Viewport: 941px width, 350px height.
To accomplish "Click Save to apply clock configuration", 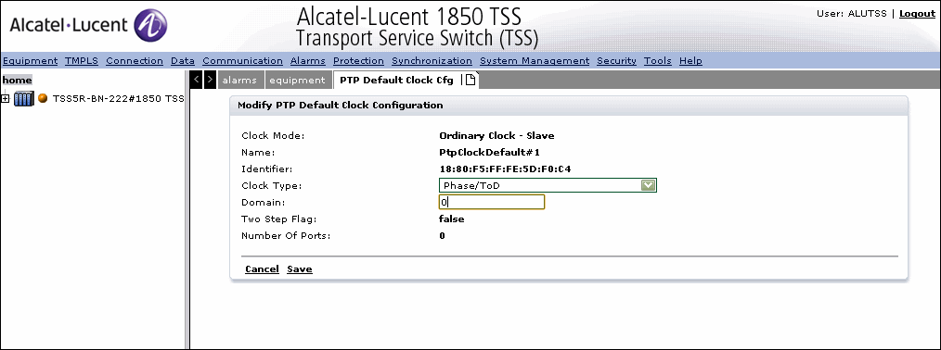I will [300, 269].
